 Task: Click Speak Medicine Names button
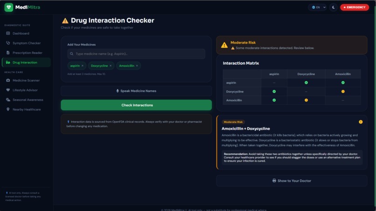tap(136, 91)
